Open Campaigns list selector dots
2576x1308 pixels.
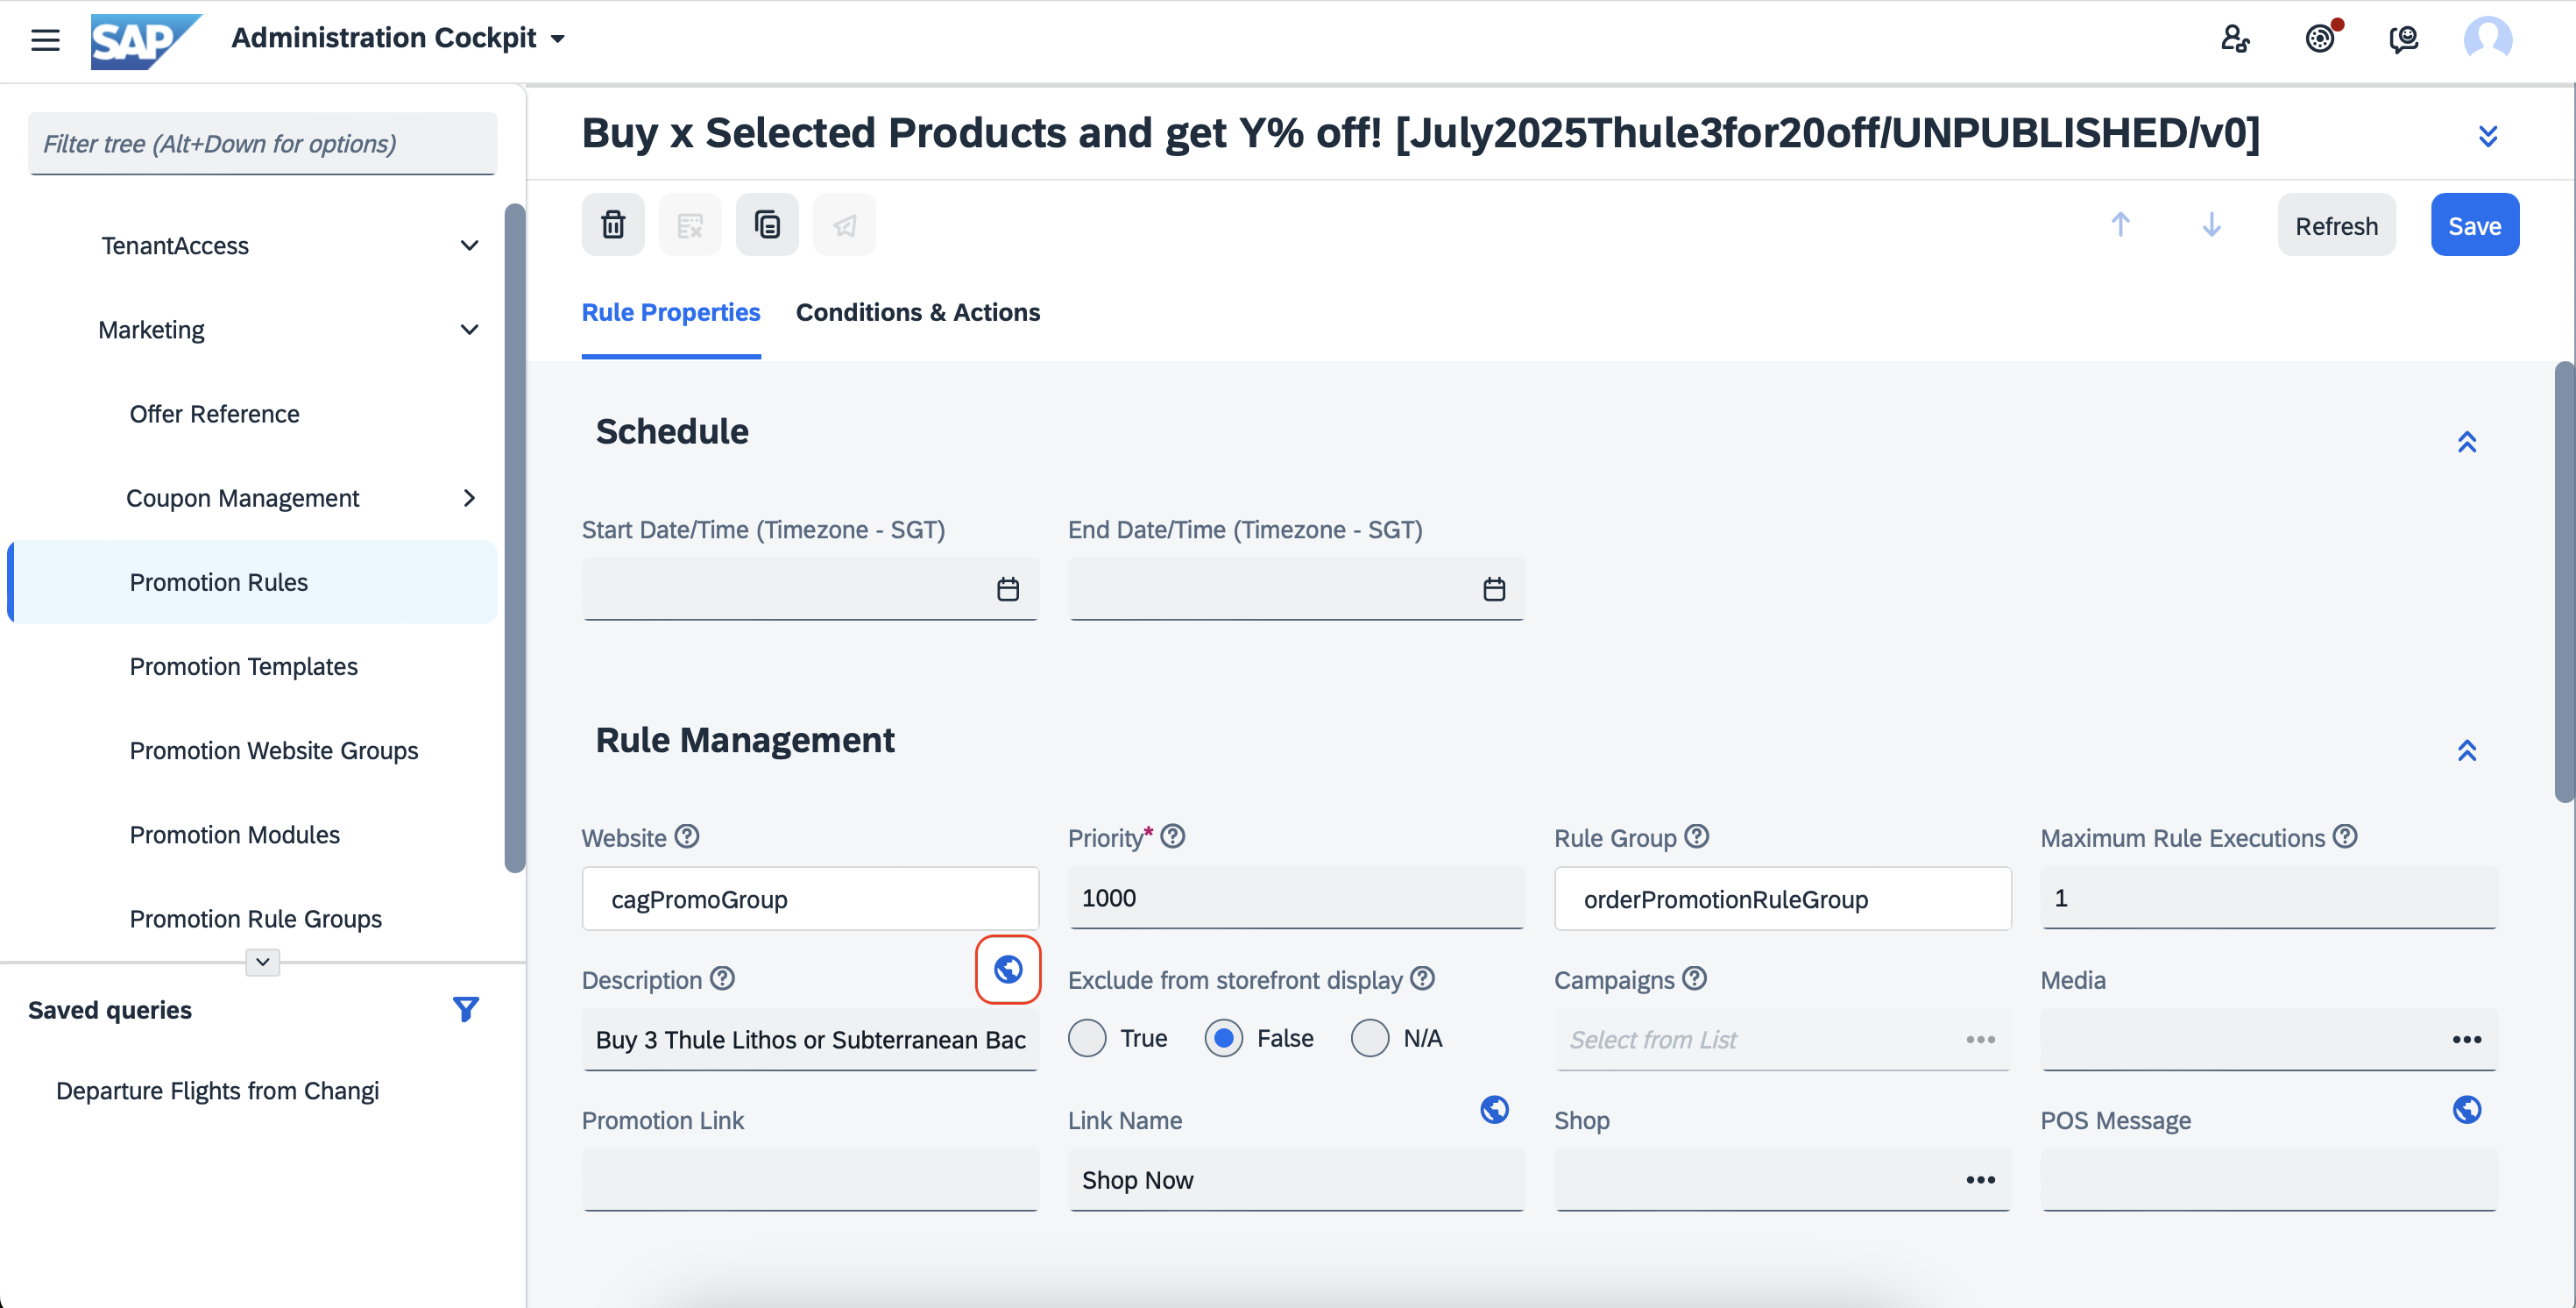tap(1980, 1039)
